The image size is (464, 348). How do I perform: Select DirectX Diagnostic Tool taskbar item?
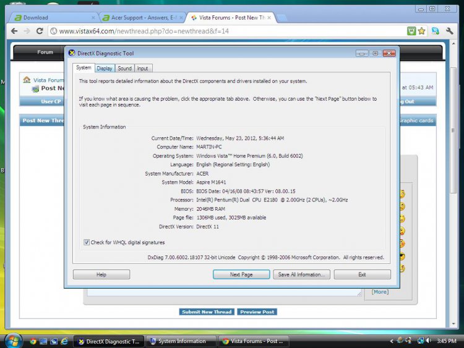pyautogui.click(x=109, y=341)
